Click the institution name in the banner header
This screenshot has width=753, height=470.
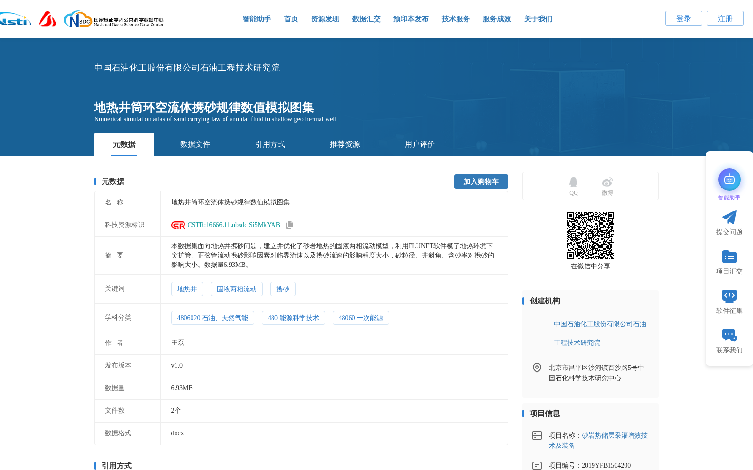coord(186,68)
